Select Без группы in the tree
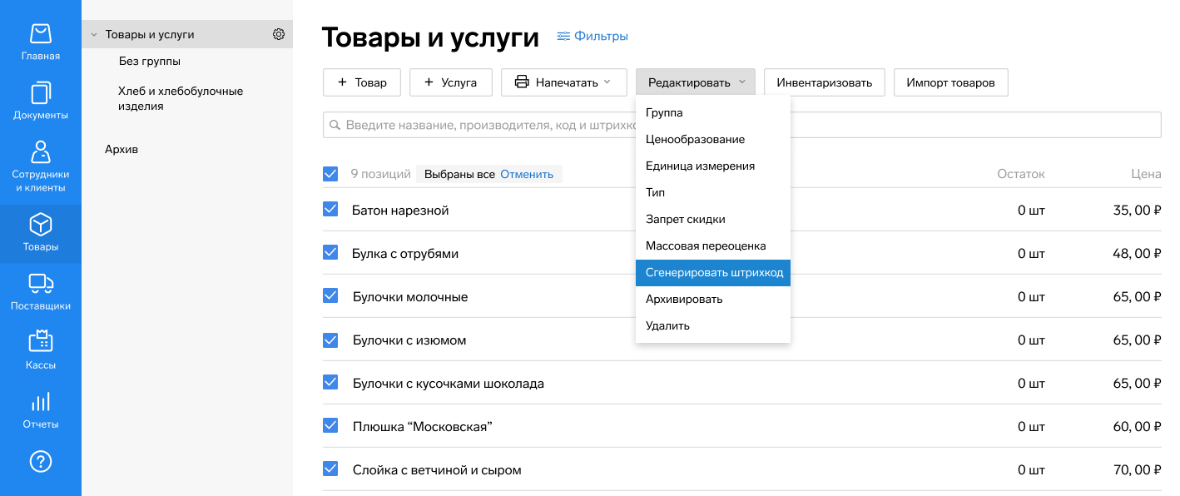This screenshot has width=1180, height=496. (150, 61)
